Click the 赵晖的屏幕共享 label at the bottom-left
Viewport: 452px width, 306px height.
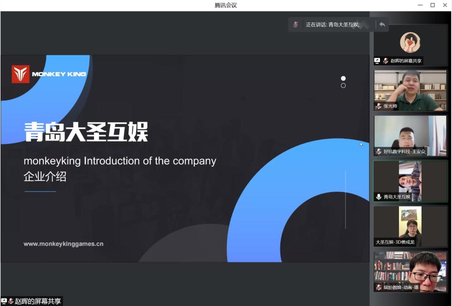coord(38,301)
